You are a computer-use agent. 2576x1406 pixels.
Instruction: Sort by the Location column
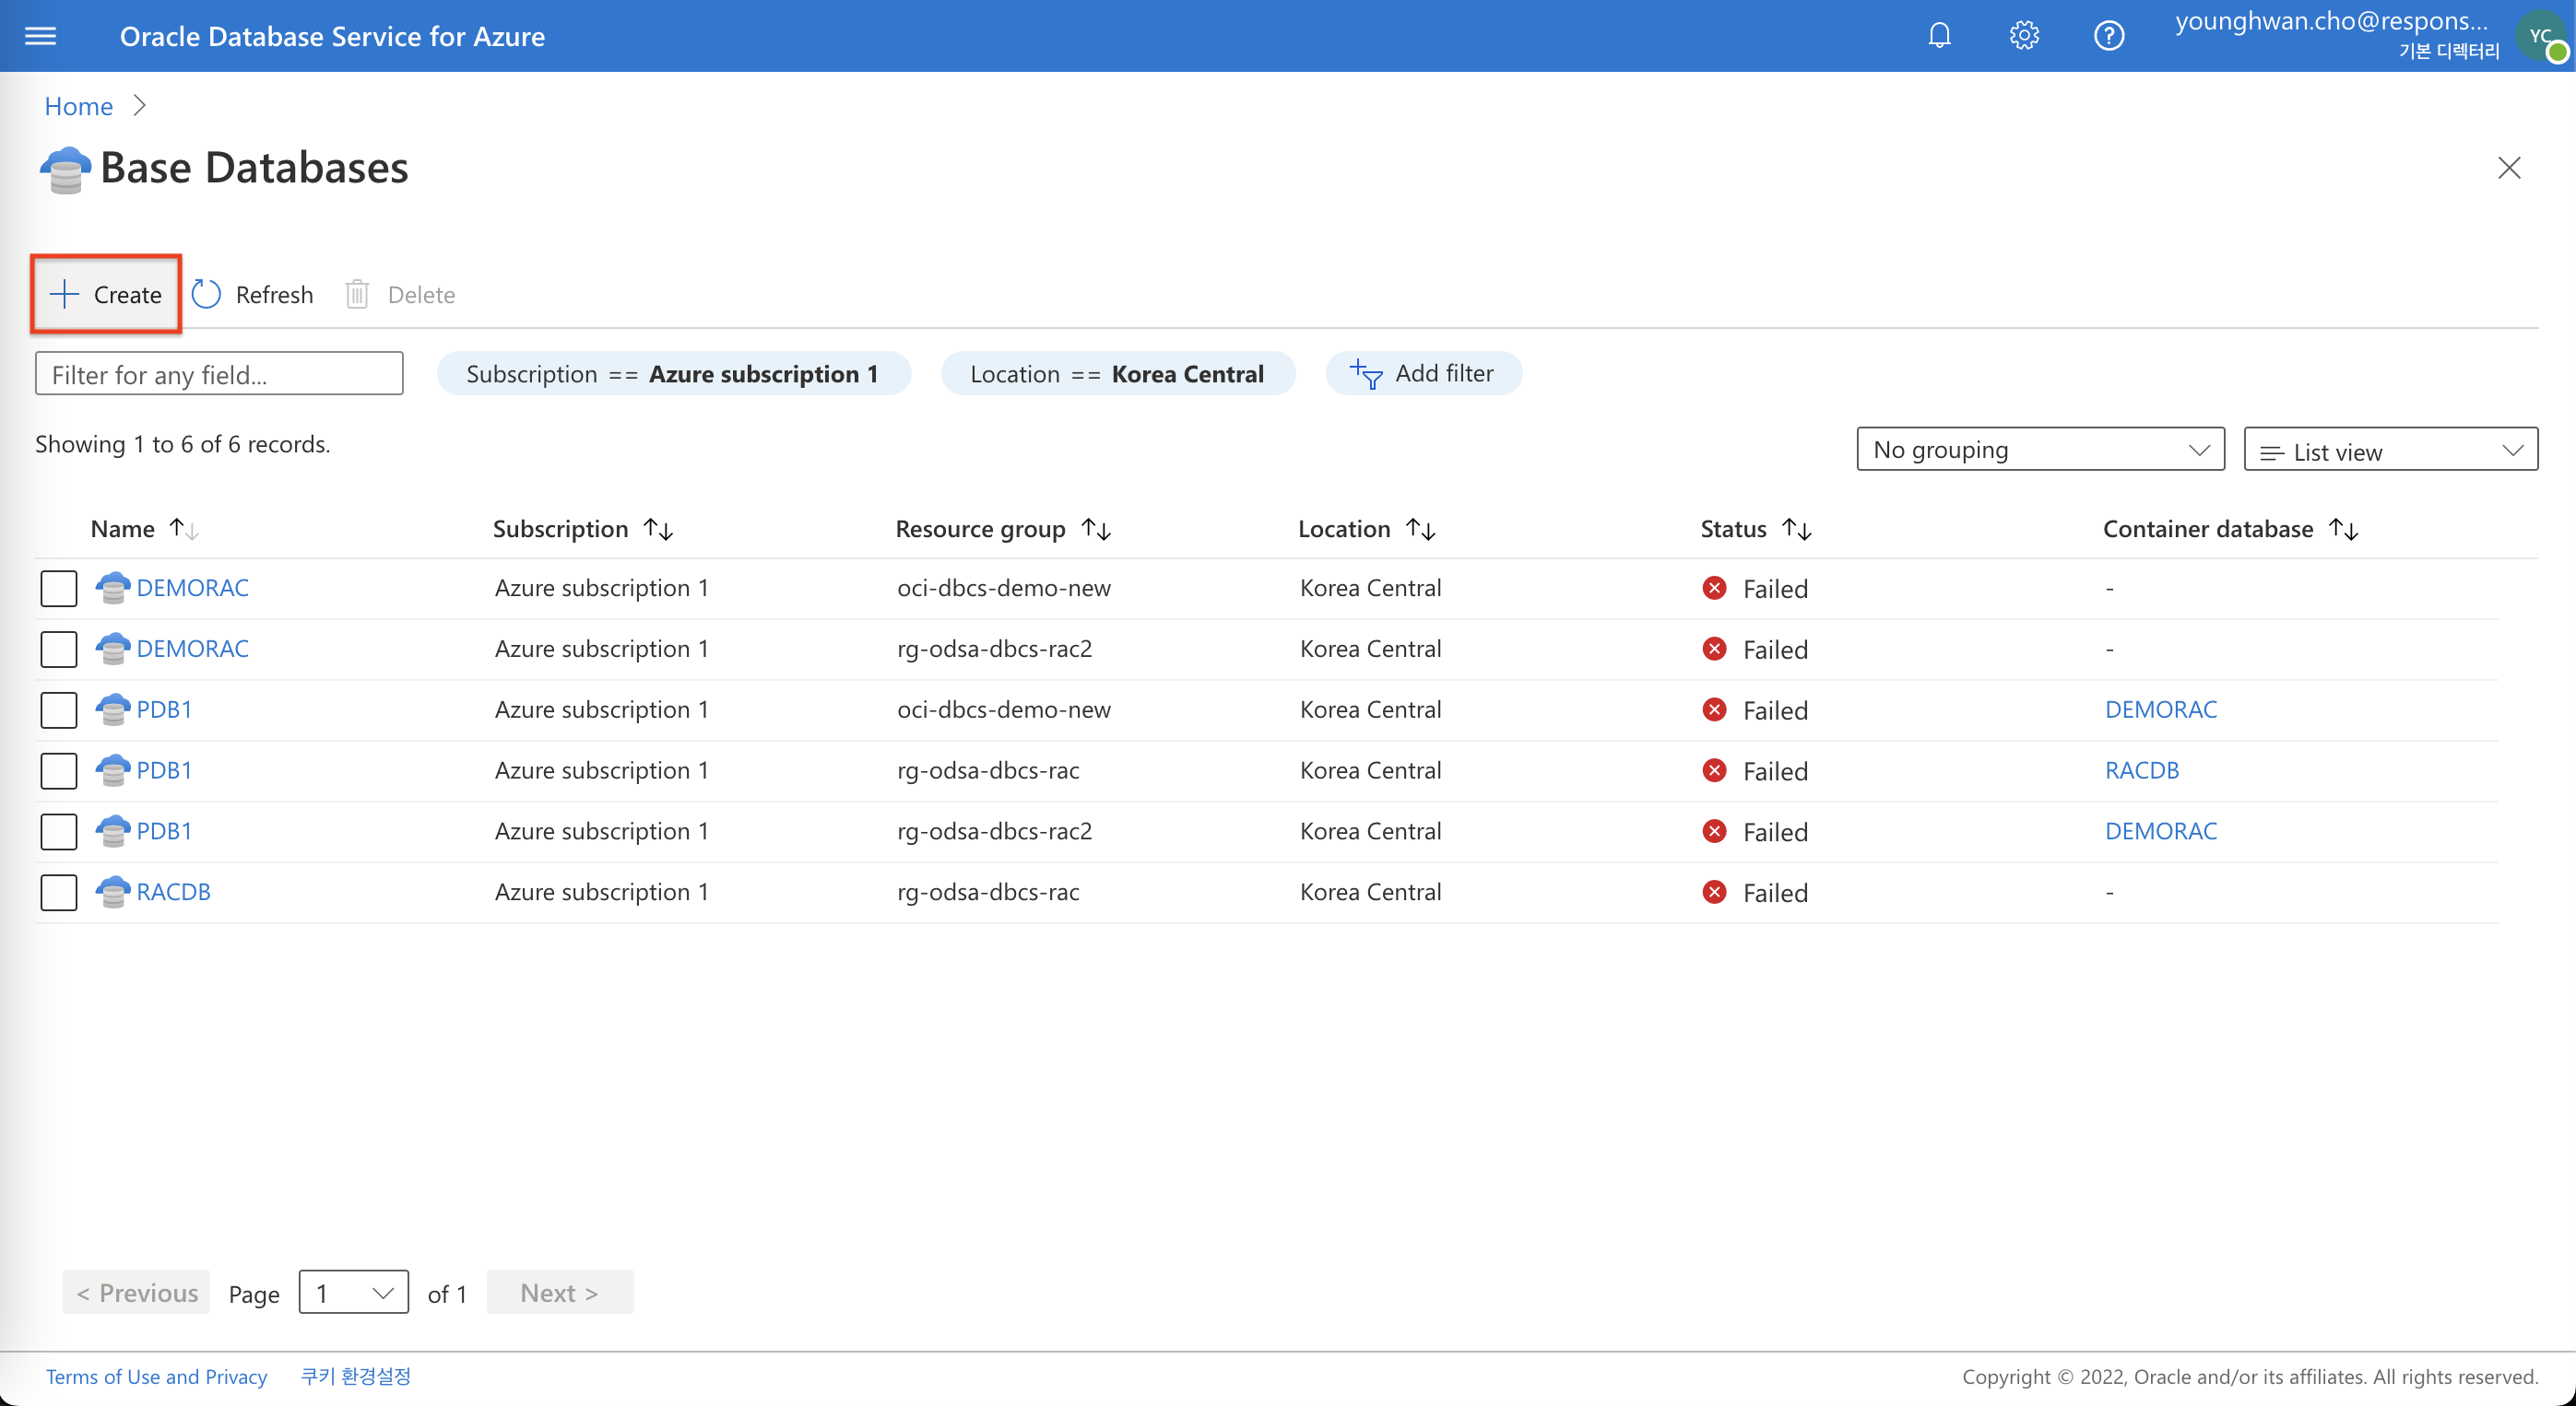point(1367,529)
